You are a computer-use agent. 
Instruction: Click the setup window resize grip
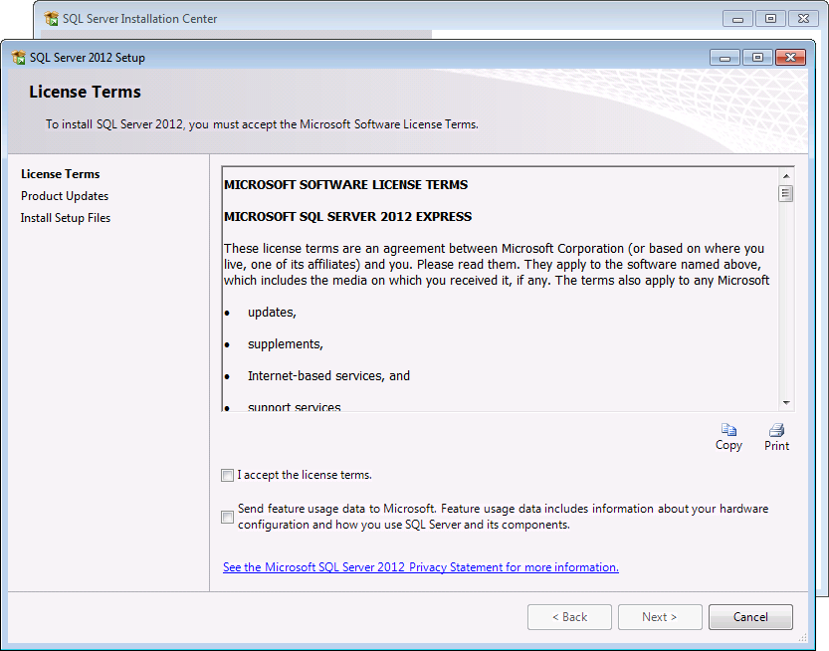[x=802, y=637]
